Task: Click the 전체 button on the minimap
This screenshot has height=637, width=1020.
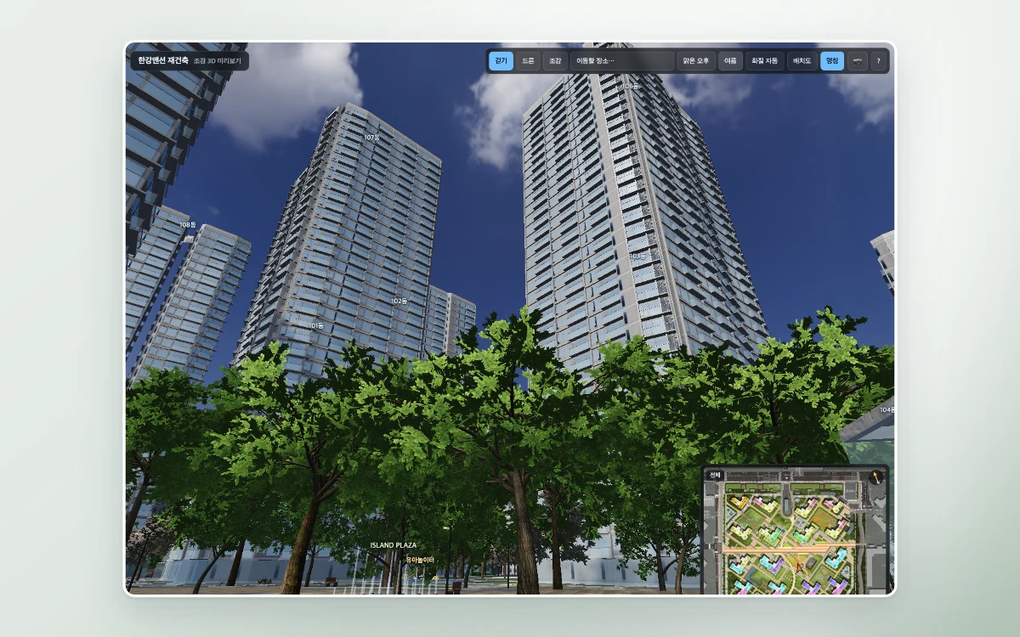Action: point(715,475)
